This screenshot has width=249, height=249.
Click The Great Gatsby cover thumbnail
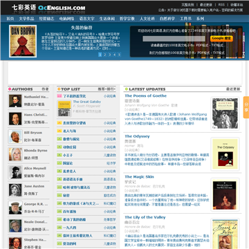click(x=64, y=109)
